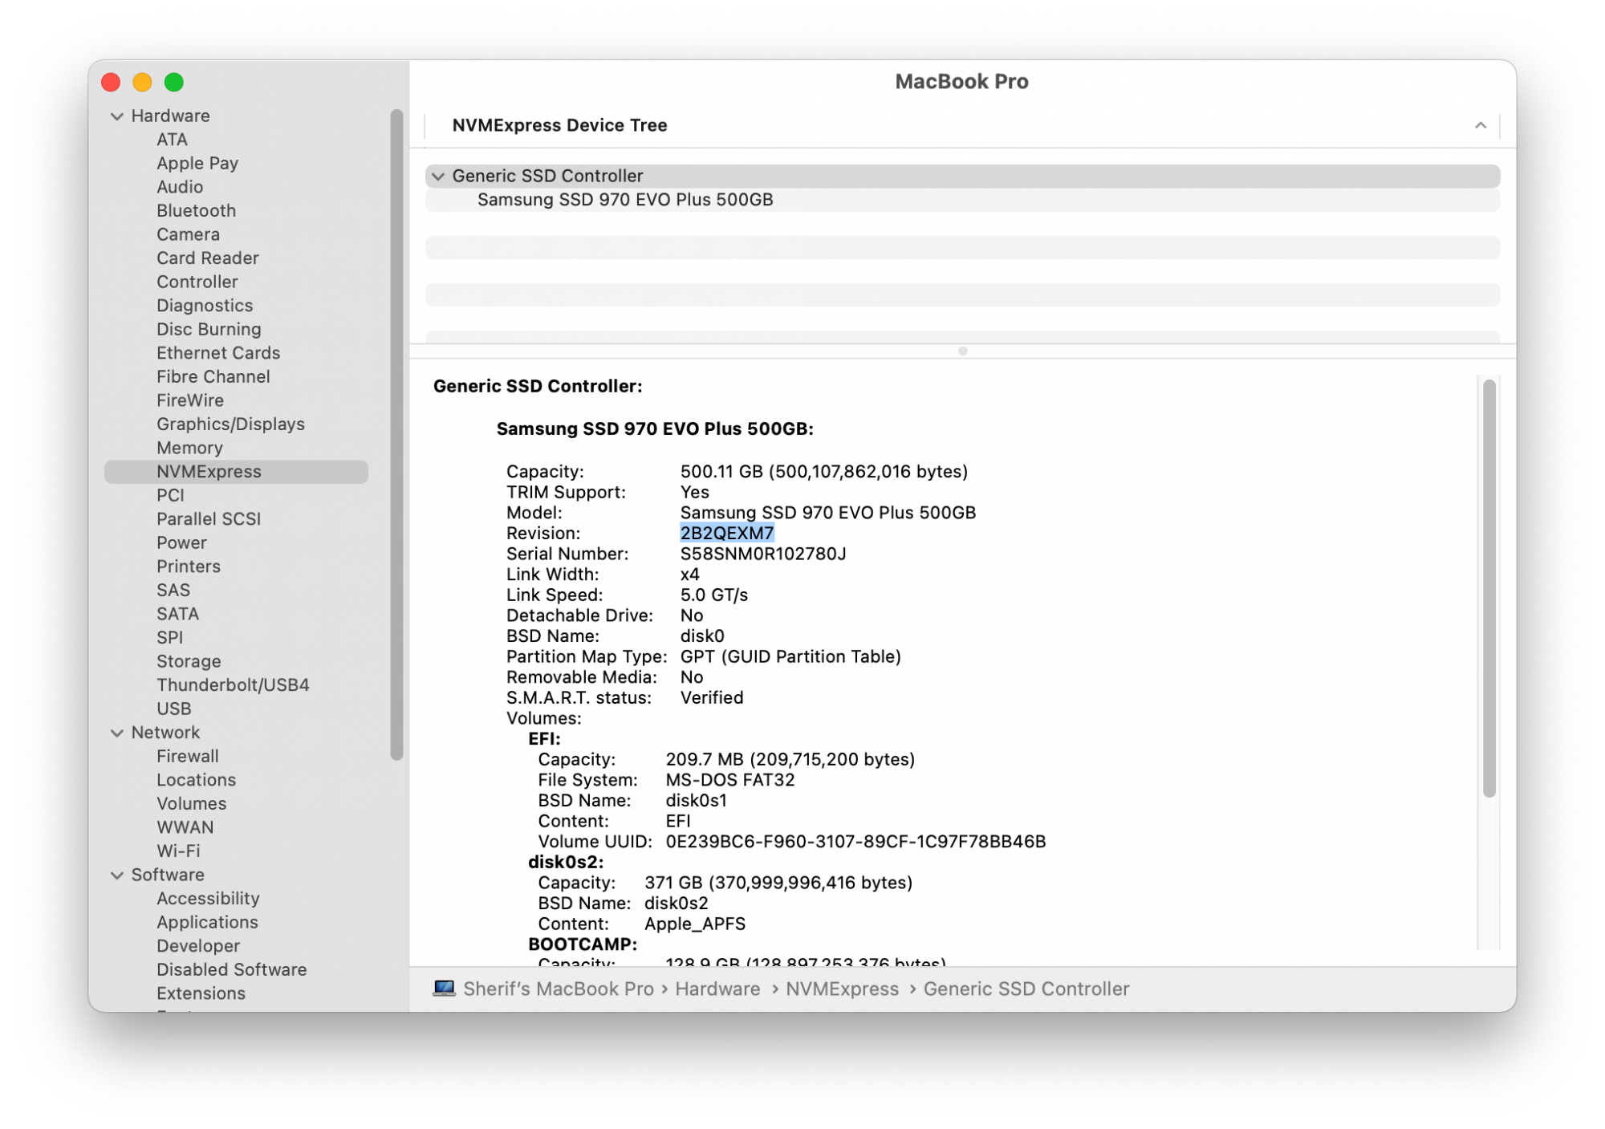Open the Wi-Fi network section
Screen dimensions: 1605x1129
point(178,851)
